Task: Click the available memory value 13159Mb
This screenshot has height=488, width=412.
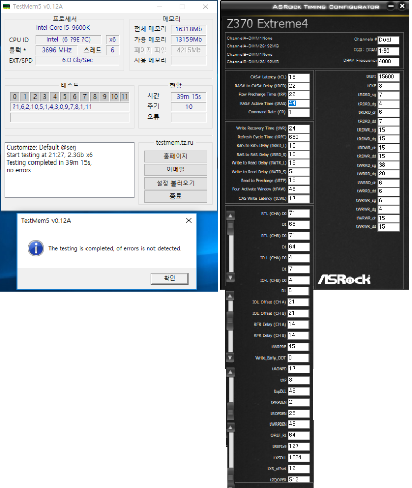Action: (x=188, y=40)
